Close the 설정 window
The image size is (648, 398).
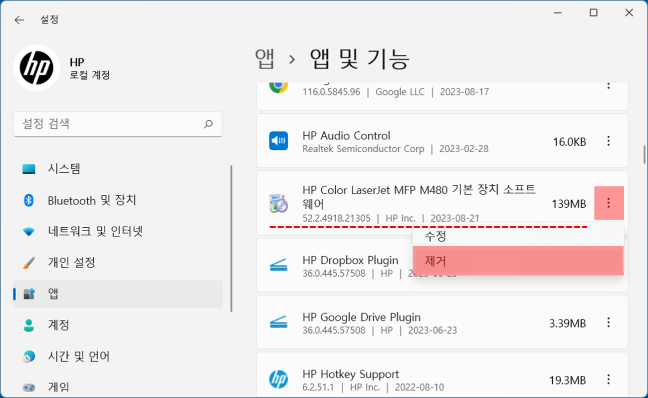(629, 13)
